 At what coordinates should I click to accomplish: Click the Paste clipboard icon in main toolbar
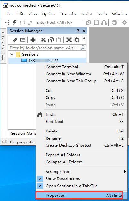(x=96, y=23)
